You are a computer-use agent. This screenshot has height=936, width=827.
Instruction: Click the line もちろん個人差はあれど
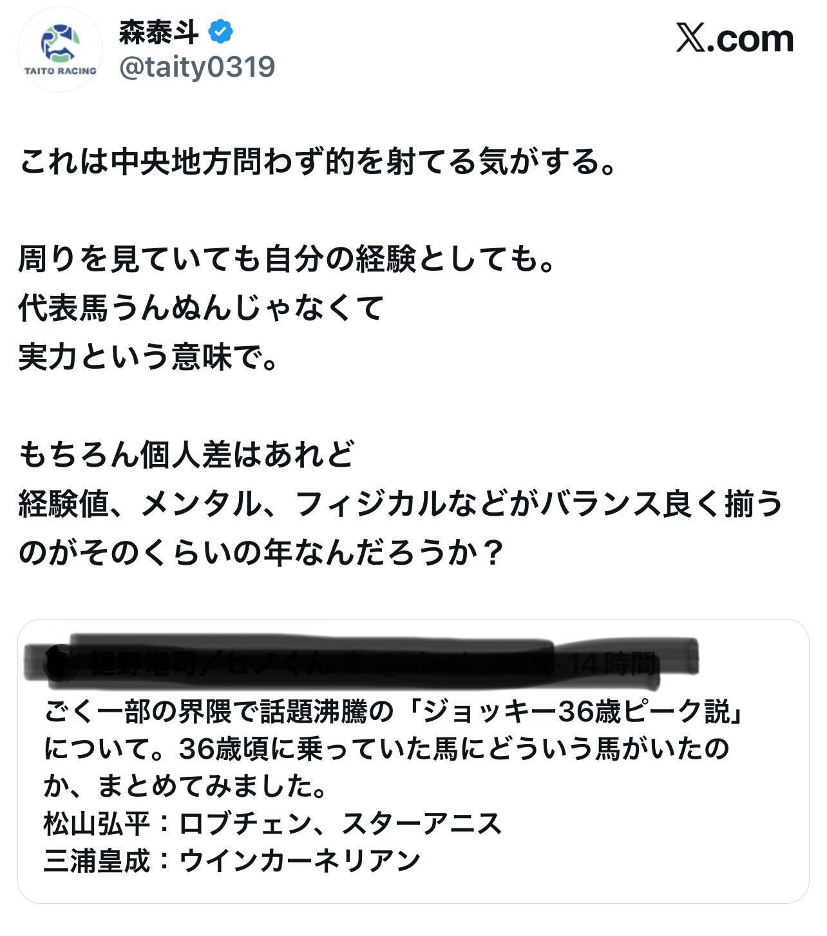(187, 454)
